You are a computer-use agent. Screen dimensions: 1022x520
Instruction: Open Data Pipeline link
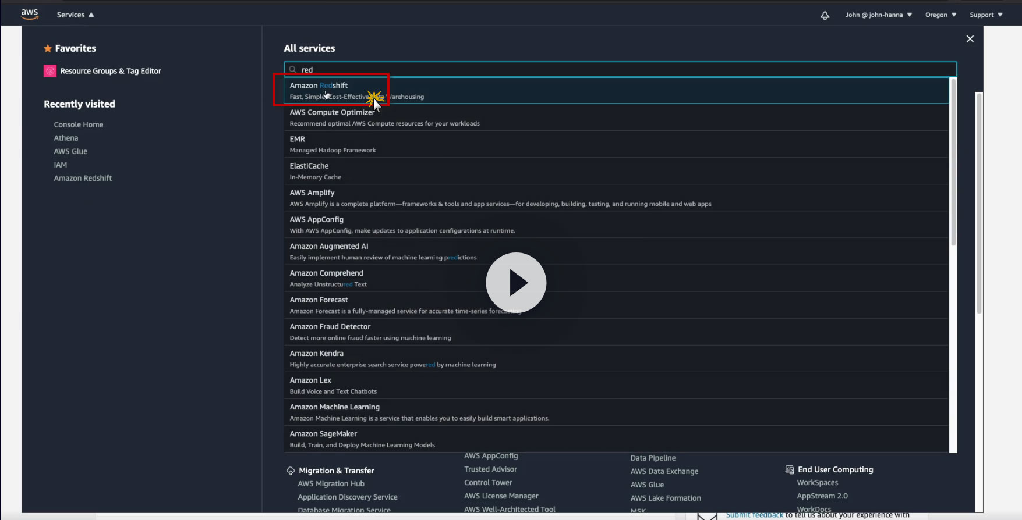click(653, 458)
